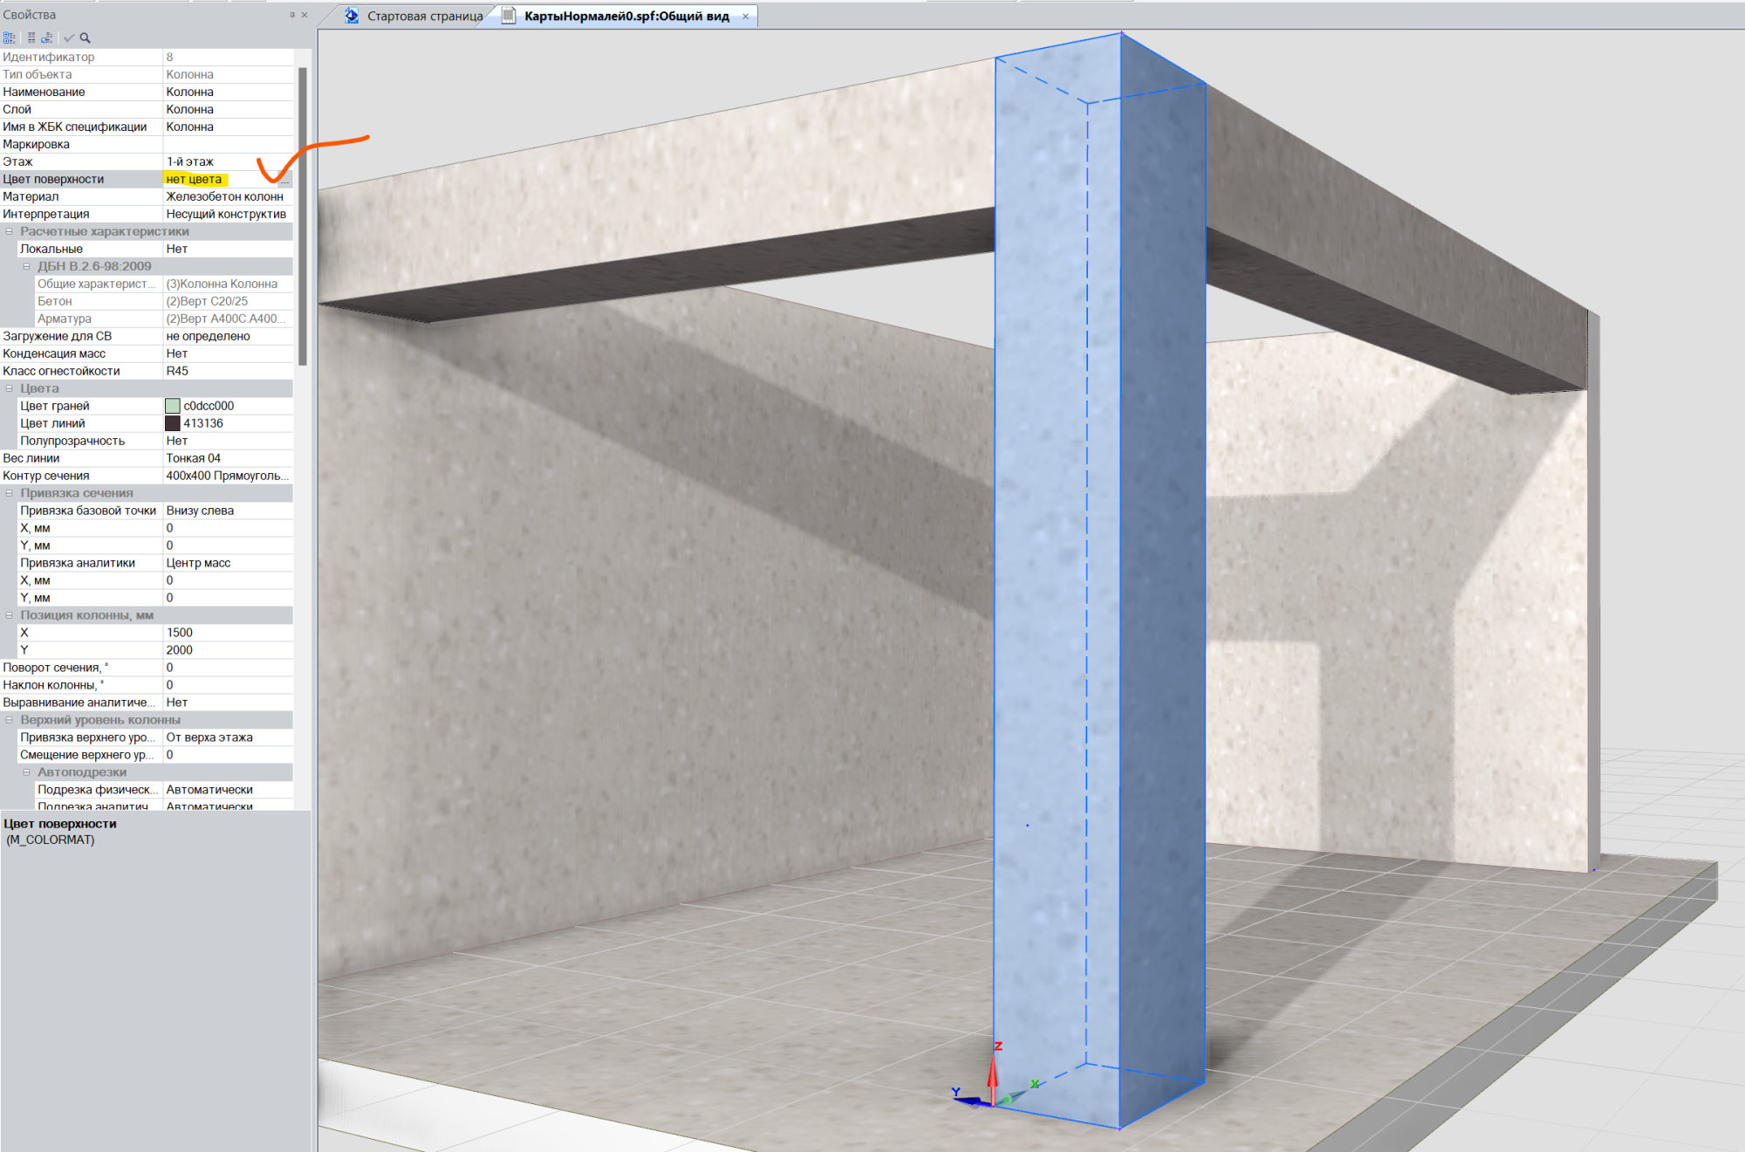Click the filtered properties list icon
The width and height of the screenshot is (1745, 1152).
[47, 38]
